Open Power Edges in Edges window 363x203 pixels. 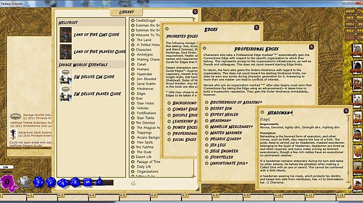(x=185, y=128)
